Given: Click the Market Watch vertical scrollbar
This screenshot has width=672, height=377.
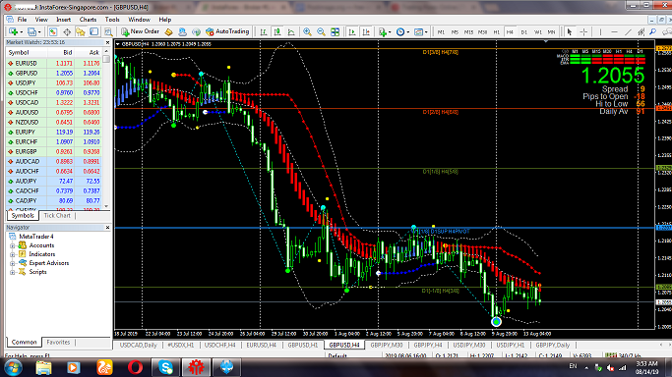Looking at the screenshot, I should [106, 129].
